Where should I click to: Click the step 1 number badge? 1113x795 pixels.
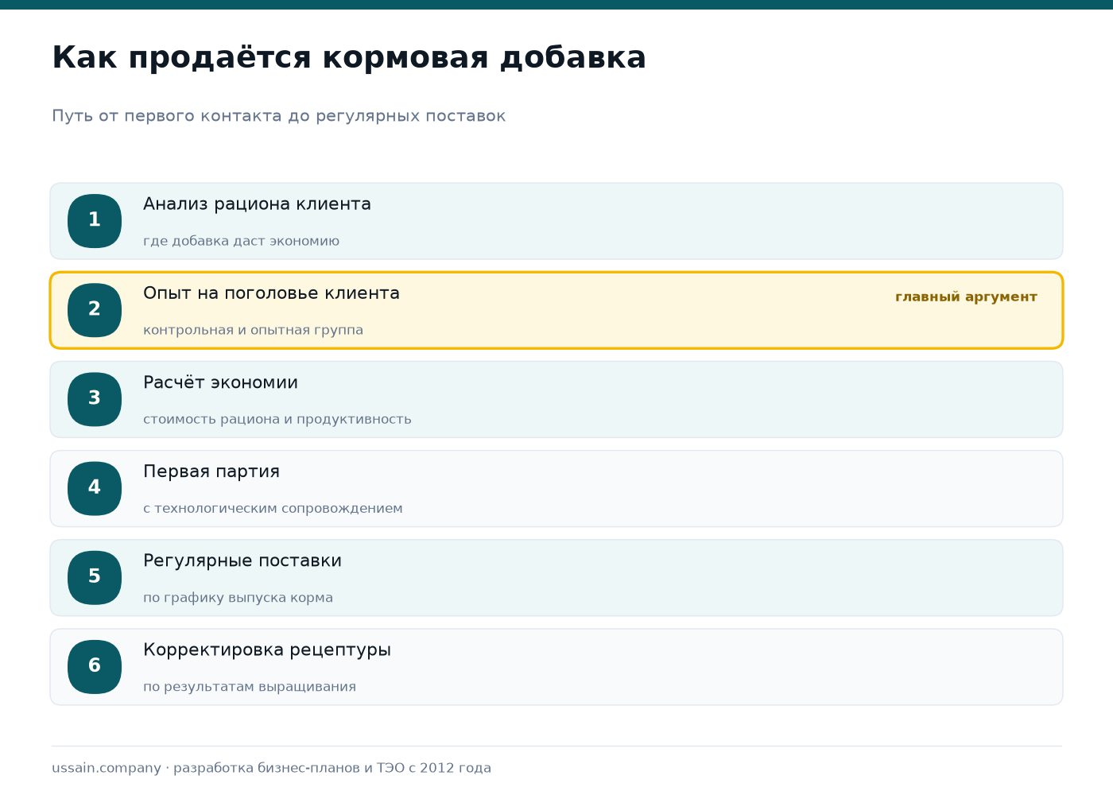95,221
